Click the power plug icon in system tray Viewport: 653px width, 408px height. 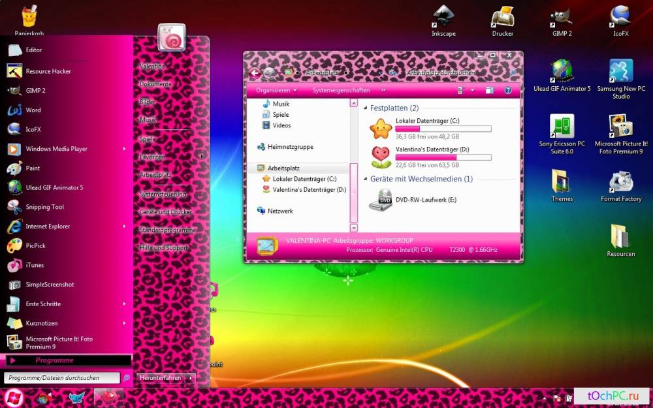pos(569,398)
